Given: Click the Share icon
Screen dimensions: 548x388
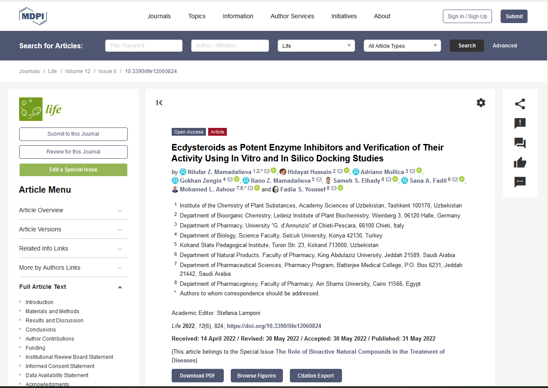Looking at the screenshot, I should (x=520, y=104).
